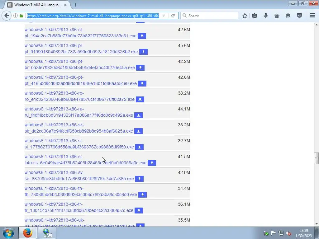
Task: Go back with the browser back arrow
Action: [x=7, y=16]
